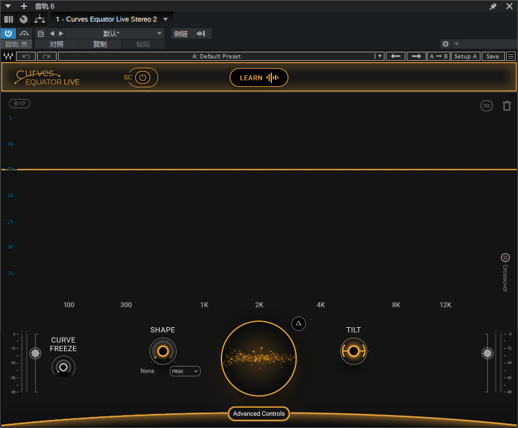Copy setup A to B
The height and width of the screenshot is (428, 518).
click(439, 57)
